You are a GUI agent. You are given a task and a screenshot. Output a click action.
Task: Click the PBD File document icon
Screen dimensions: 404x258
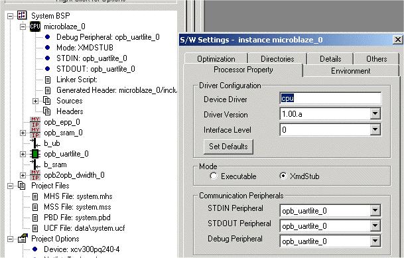[x=35, y=218]
